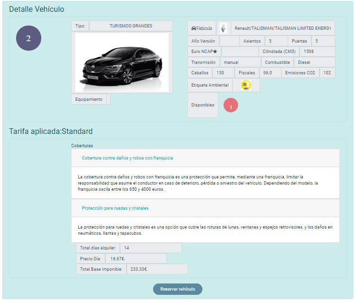The height and width of the screenshot is (301, 355).
Task: Click the Puertas value 5
Action: [x=323, y=41]
